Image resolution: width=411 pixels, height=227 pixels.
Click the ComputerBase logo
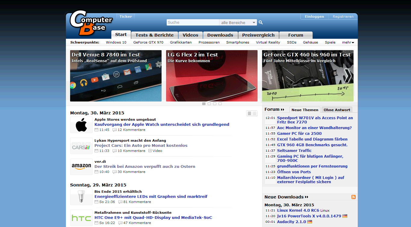coord(91,23)
